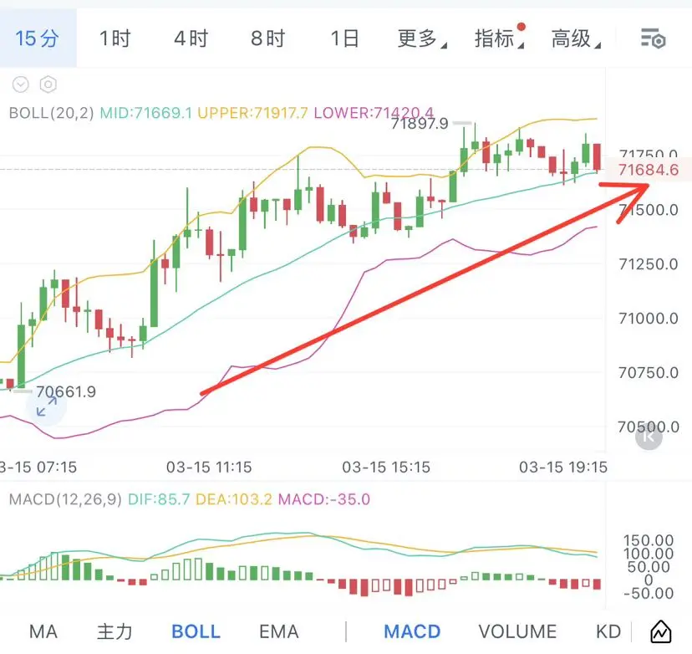Screen dimensions: 692x654
Task: Click current price tag 71684.6
Action: tap(648, 170)
